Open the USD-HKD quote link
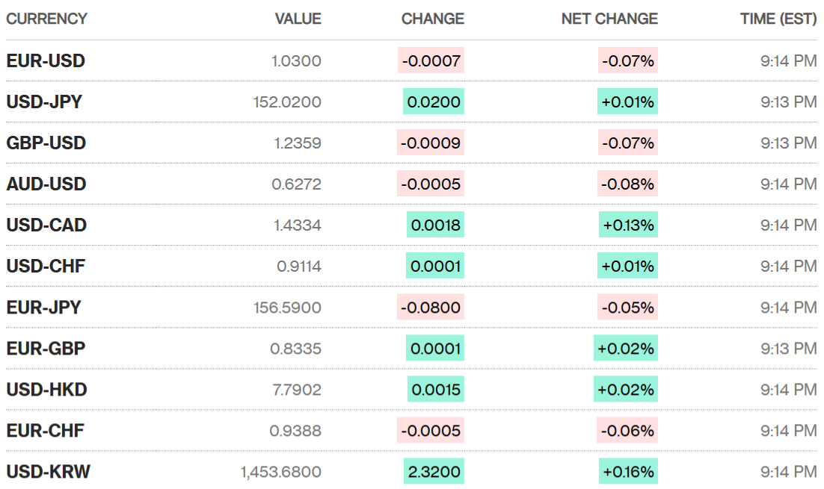Image resolution: width=824 pixels, height=489 pixels. pyautogui.click(x=46, y=389)
